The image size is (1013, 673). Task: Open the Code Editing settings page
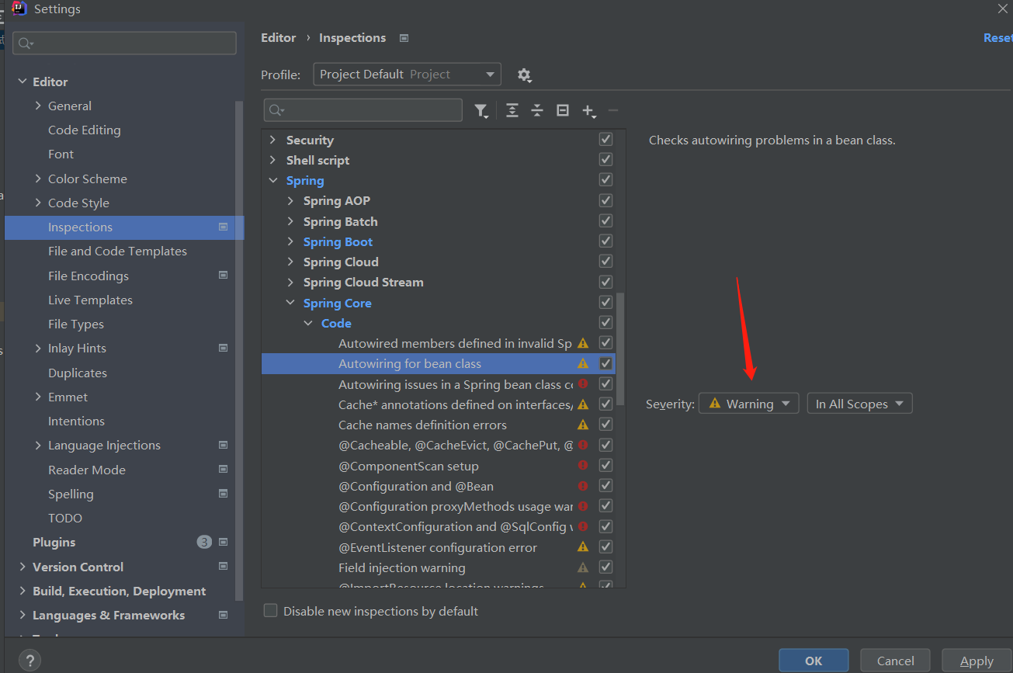tap(85, 130)
